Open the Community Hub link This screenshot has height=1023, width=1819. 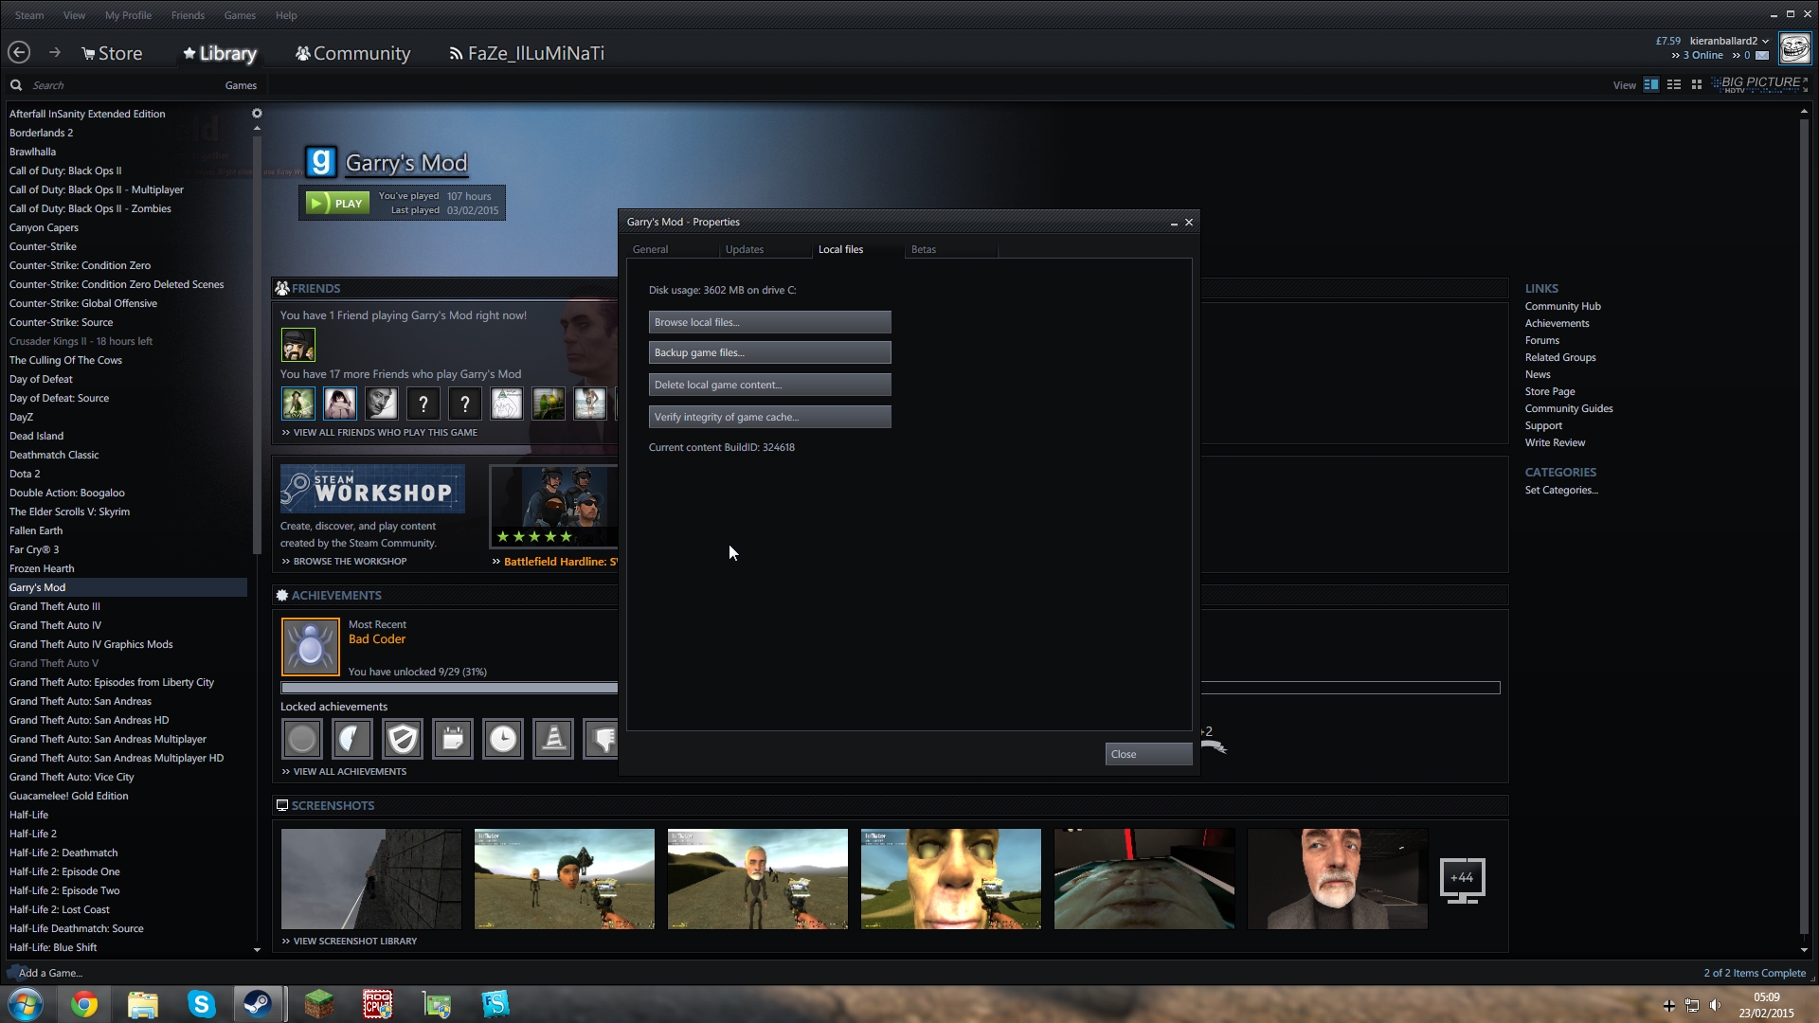(1562, 306)
